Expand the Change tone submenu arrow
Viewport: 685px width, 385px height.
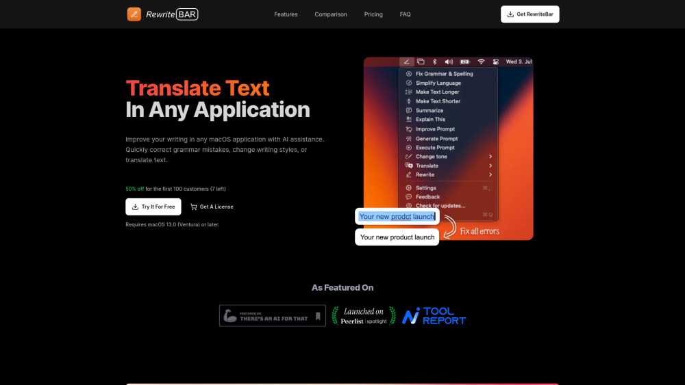490,157
